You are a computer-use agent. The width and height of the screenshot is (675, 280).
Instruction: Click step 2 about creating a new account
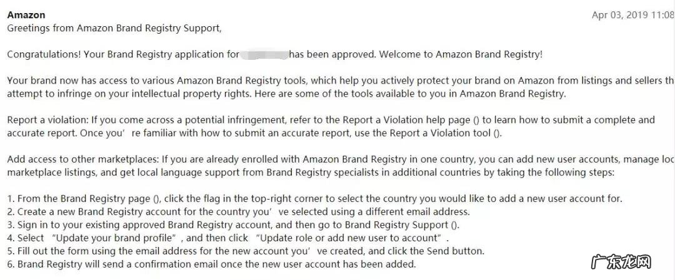237,212
